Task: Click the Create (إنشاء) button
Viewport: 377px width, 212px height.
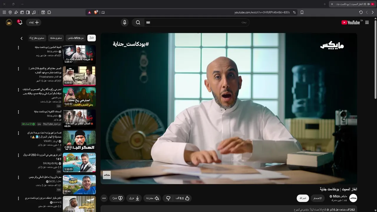Action: coord(34,22)
